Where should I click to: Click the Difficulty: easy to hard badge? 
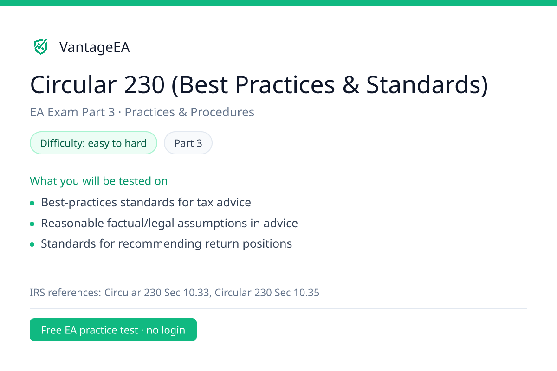coord(93,143)
